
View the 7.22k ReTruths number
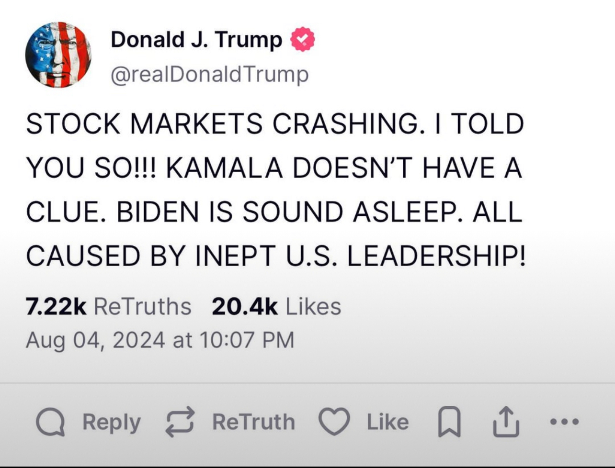56,306
